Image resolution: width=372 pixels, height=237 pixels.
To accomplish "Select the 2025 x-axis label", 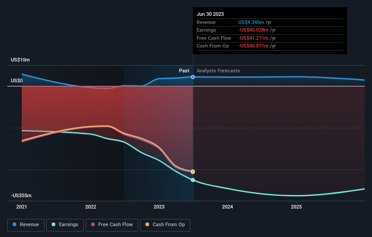I will pyautogui.click(x=296, y=207).
